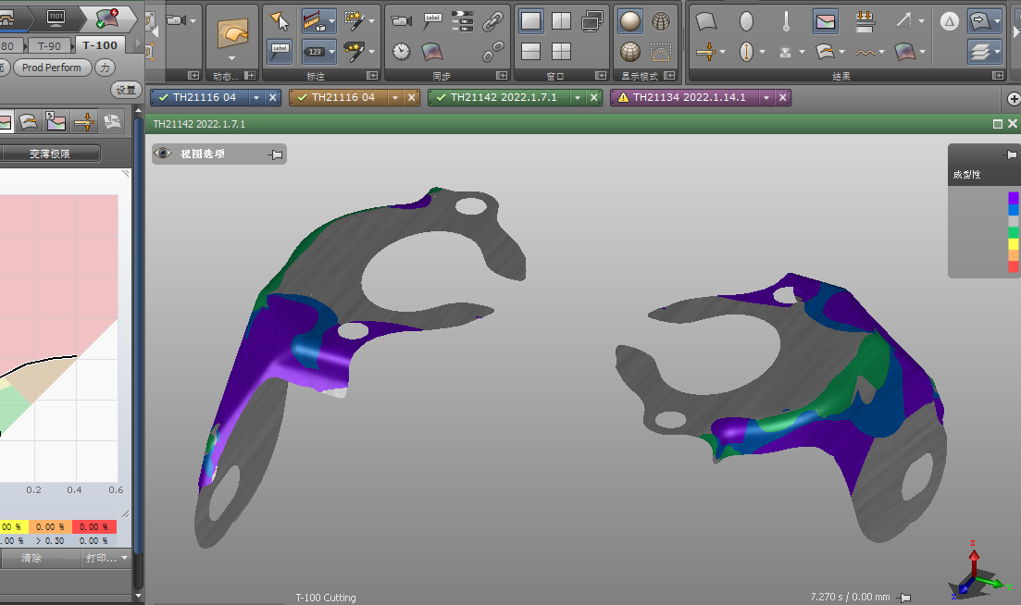Click the linked chain sync icon
Screen dimensions: 1021x605
(x=493, y=21)
